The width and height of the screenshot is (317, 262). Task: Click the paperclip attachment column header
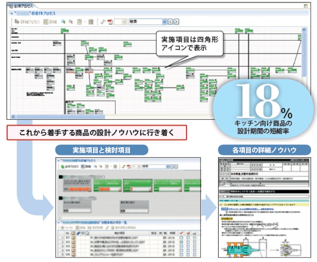coord(78,233)
